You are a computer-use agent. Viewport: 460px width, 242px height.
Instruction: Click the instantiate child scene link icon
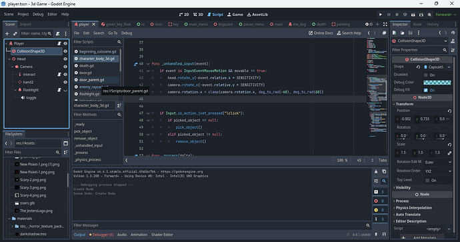pyautogui.click(x=15, y=34)
